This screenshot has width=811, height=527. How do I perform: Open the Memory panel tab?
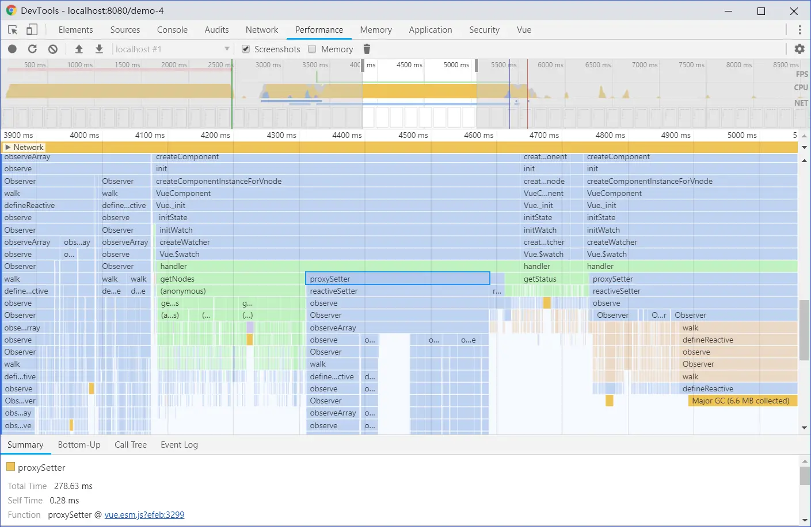[376, 30]
